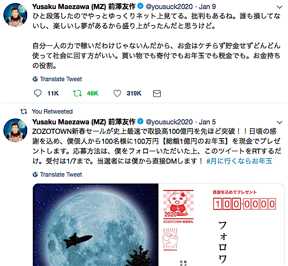This screenshot has width=288, height=266.
Task: Open profile avatar on Jan 9 tweet
Action: (x=16, y=15)
